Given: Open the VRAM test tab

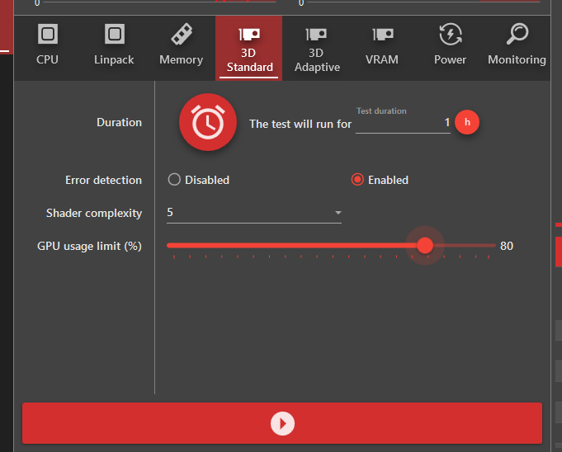Looking at the screenshot, I should (382, 48).
